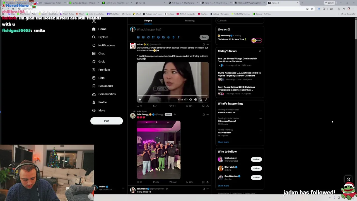Open Lists in the sidebar
This screenshot has height=201, width=357.
point(98,78)
